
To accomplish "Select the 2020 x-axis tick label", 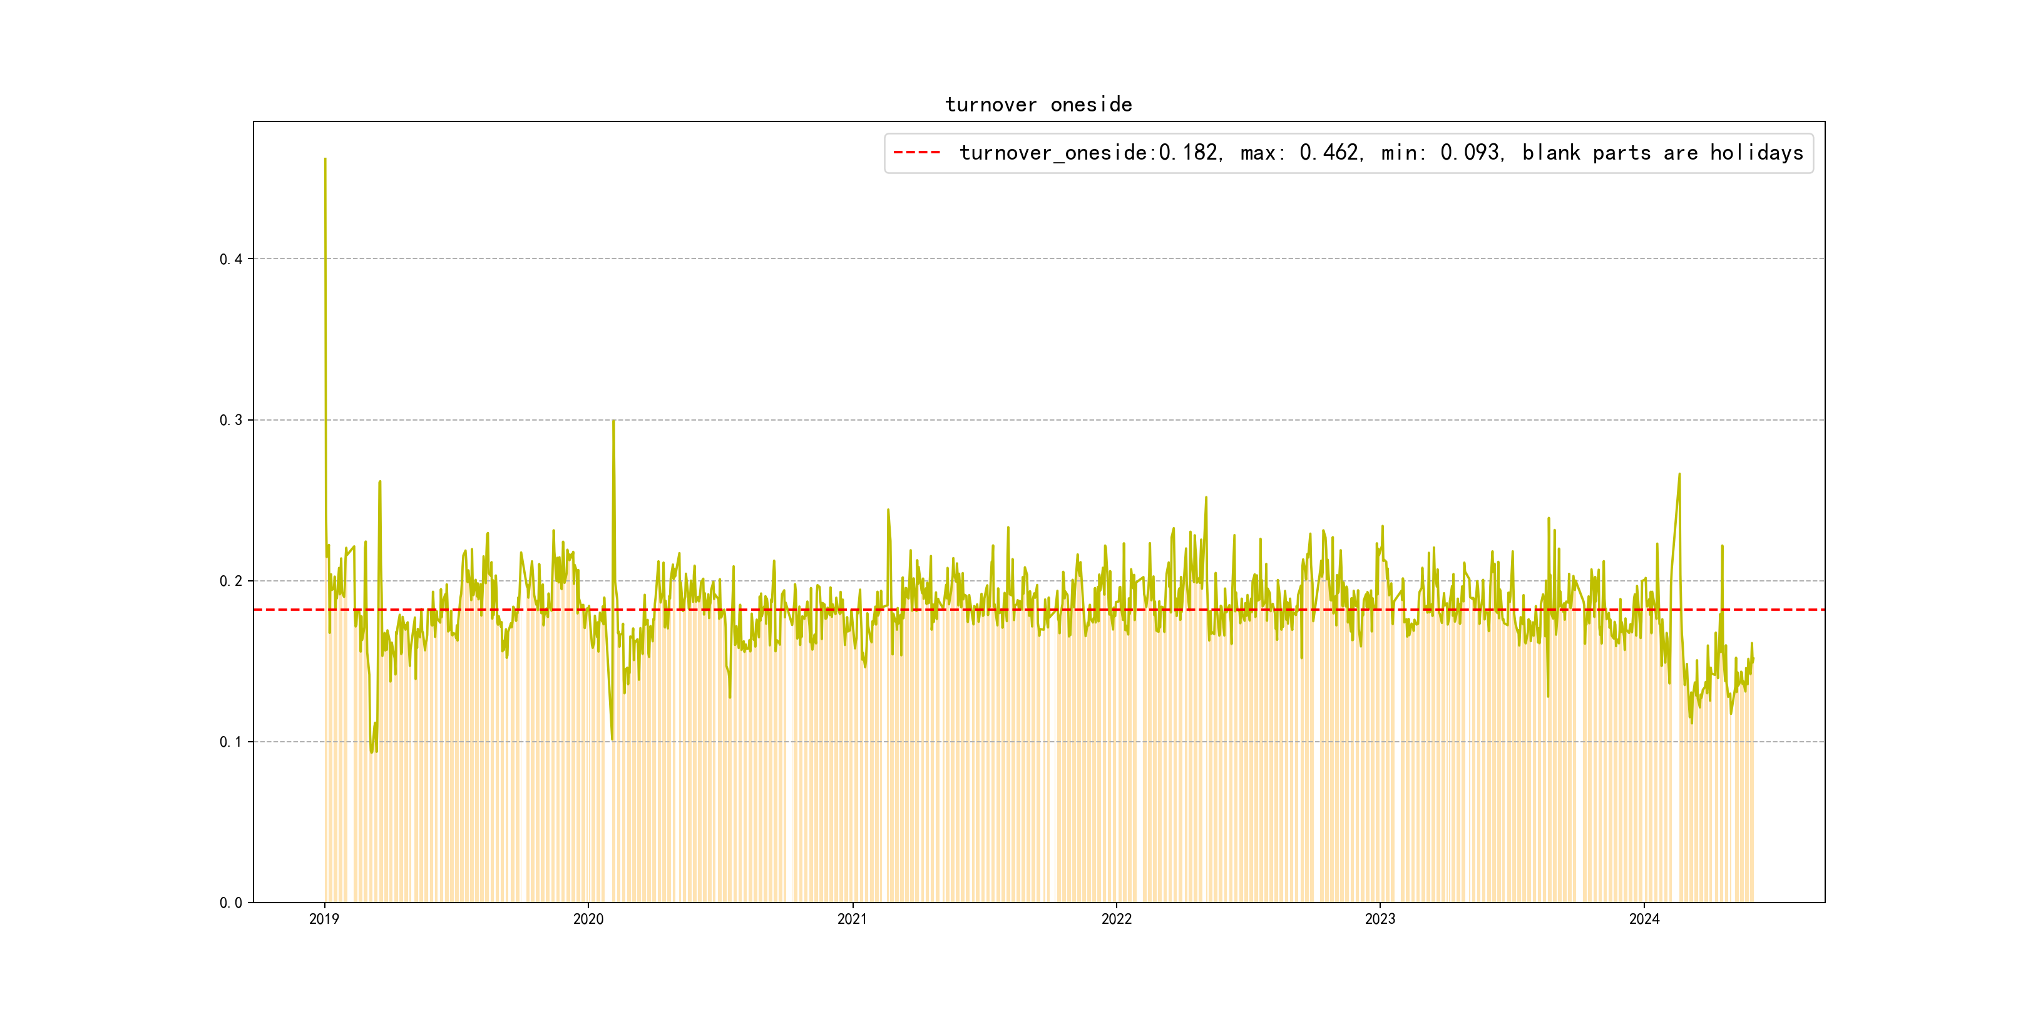I will [588, 919].
